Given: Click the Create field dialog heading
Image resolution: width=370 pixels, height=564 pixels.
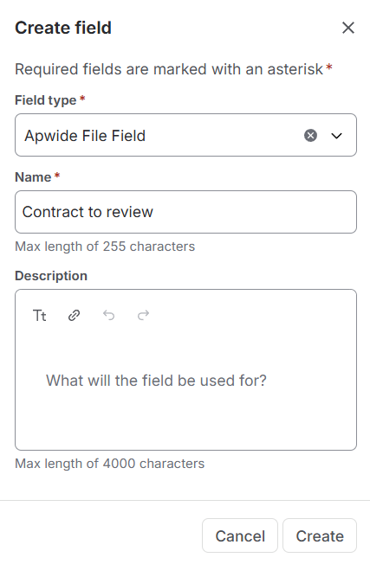Looking at the screenshot, I should (63, 28).
